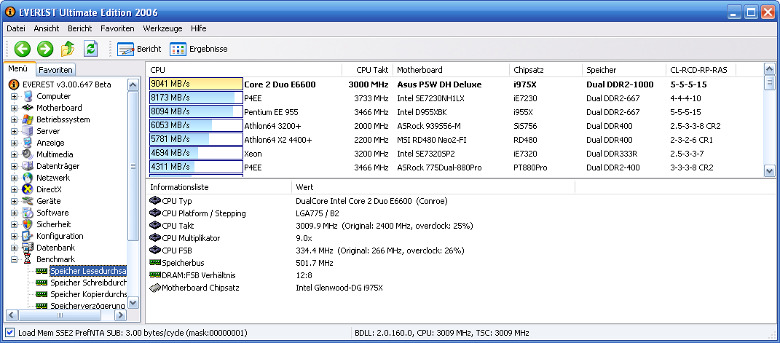The height and width of the screenshot is (343, 780).
Task: Expand the Netzwerk tree node
Action: [14, 178]
